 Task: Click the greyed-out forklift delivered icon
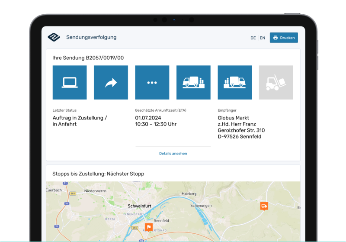point(276,83)
